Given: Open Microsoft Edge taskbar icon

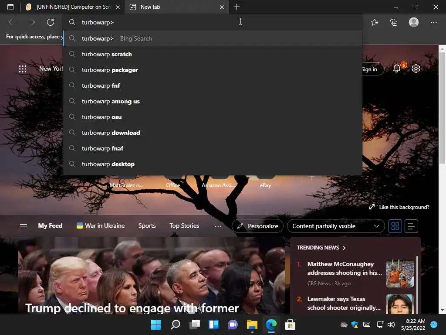Looking at the screenshot, I should [271, 325].
